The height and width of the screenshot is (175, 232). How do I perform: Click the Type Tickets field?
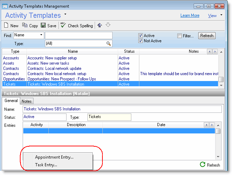[x=109, y=117]
